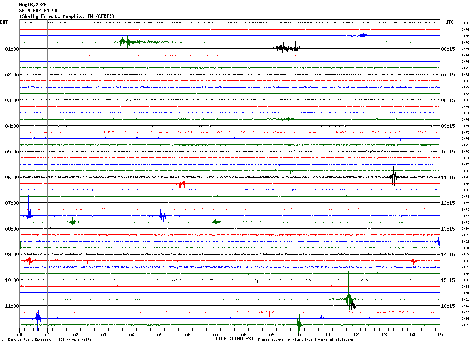
Task: Click the TIME (MINUTES) axis title
Action: 234,339
